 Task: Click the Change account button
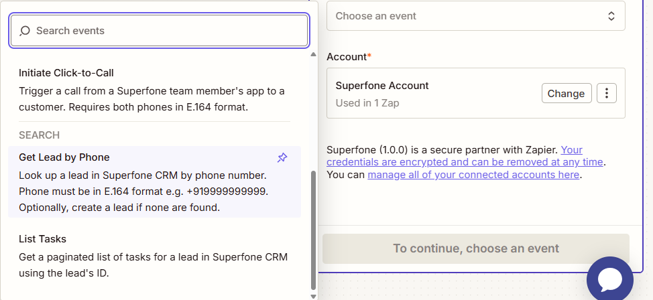pos(567,93)
